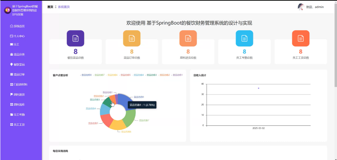
Task: Click the pie label 菜品名称5 beside the red slice
Action: click(93, 123)
